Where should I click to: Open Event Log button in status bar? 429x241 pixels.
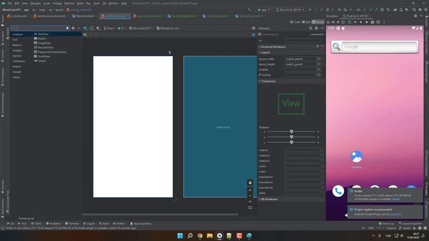tap(386, 224)
